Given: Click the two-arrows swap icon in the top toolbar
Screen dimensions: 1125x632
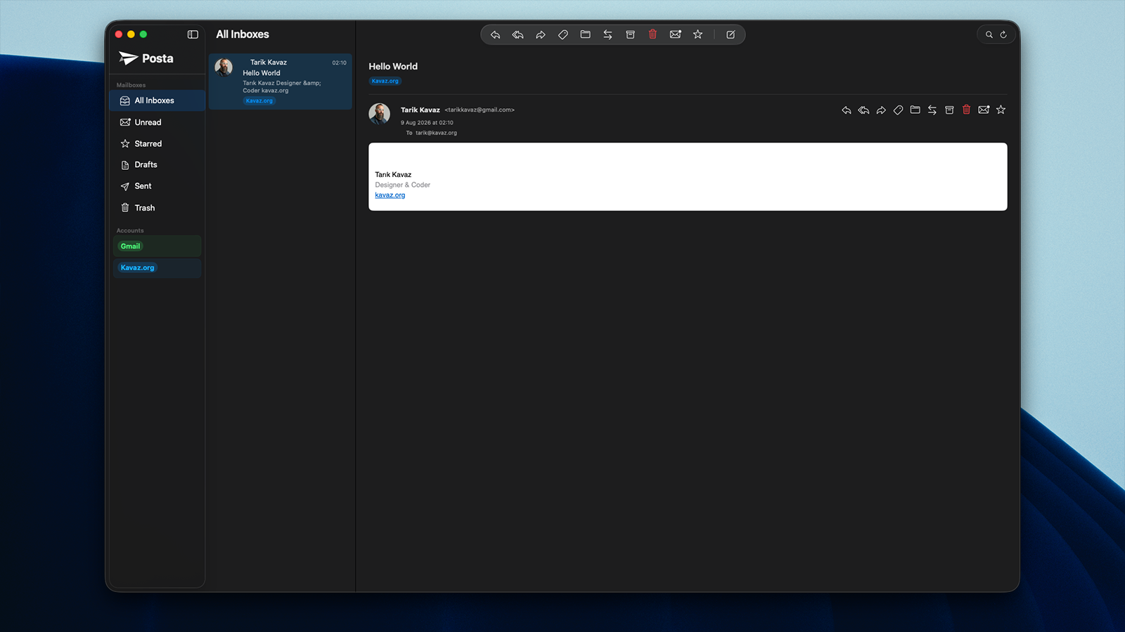Looking at the screenshot, I should click(607, 34).
